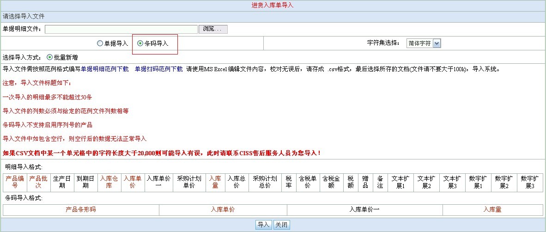Screen dimensions: 546x232
Task: Select the 单据导入 radio option
Action: click(x=100, y=43)
